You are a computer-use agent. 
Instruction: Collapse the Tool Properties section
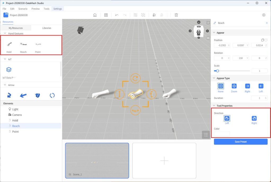pos(214,106)
